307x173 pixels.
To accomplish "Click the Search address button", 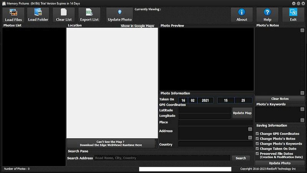I will [241, 158].
